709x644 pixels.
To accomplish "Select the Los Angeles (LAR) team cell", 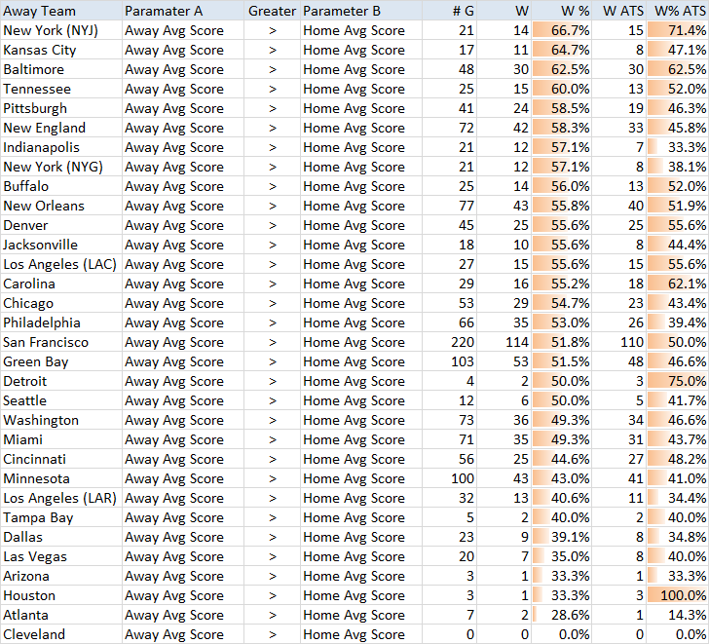I will (x=61, y=497).
